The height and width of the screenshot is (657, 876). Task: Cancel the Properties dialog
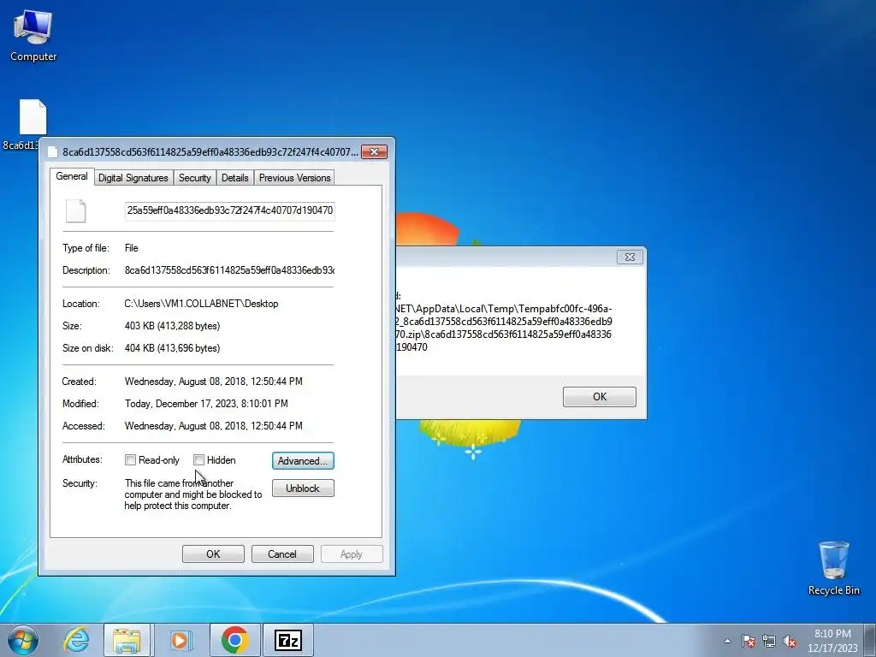(x=282, y=554)
